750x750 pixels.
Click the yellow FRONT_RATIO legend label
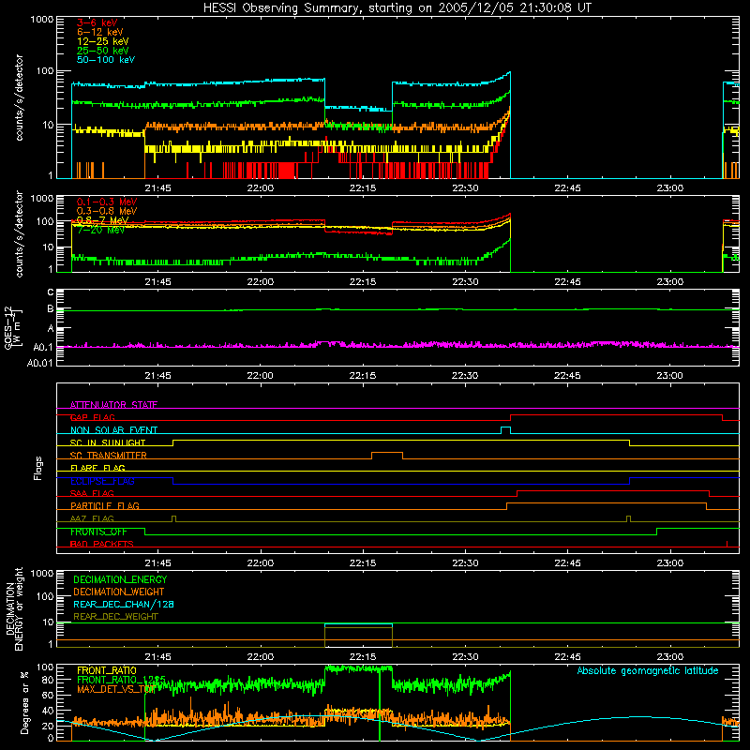107,670
